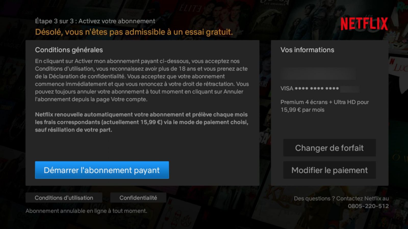
Task: Click the support phone number 0805-220-512
Action: point(368,206)
